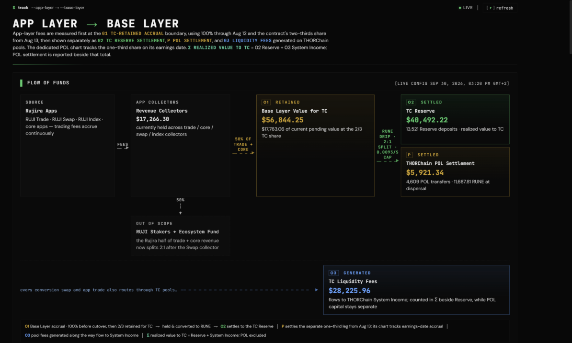Click the page vertical scrollbar thumb
The image size is (572, 343).
click(x=570, y=27)
